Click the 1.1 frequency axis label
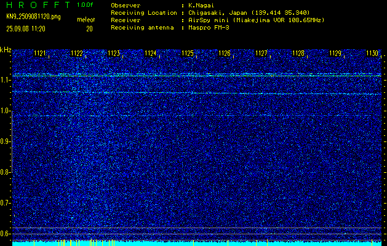 point(5,80)
